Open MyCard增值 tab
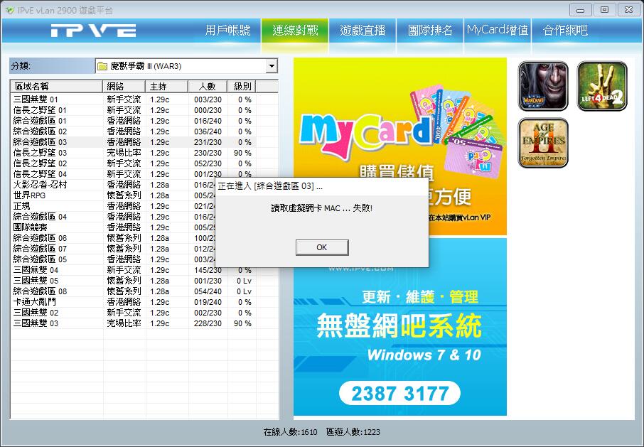The width and height of the screenshot is (644, 447). point(498,31)
